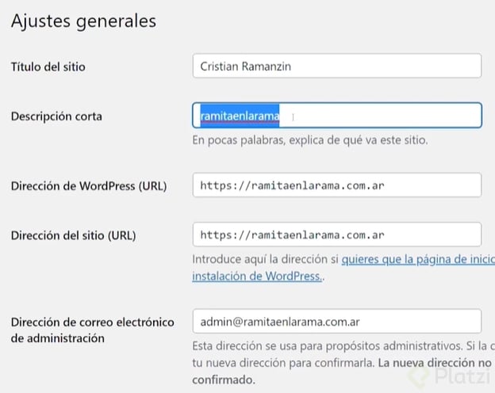
Task: Click the highlighted text ramitaenlarama
Action: [x=240, y=116]
